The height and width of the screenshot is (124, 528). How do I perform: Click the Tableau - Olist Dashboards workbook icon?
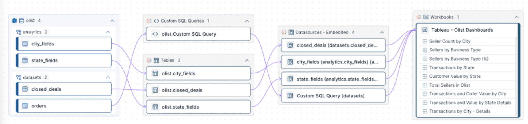[425, 30]
